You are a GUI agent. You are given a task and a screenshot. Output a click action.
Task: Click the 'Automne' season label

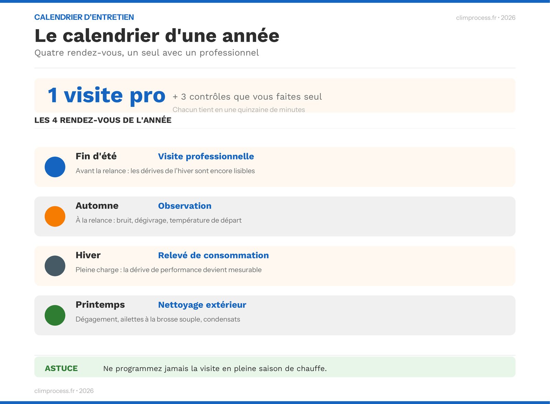coord(97,206)
